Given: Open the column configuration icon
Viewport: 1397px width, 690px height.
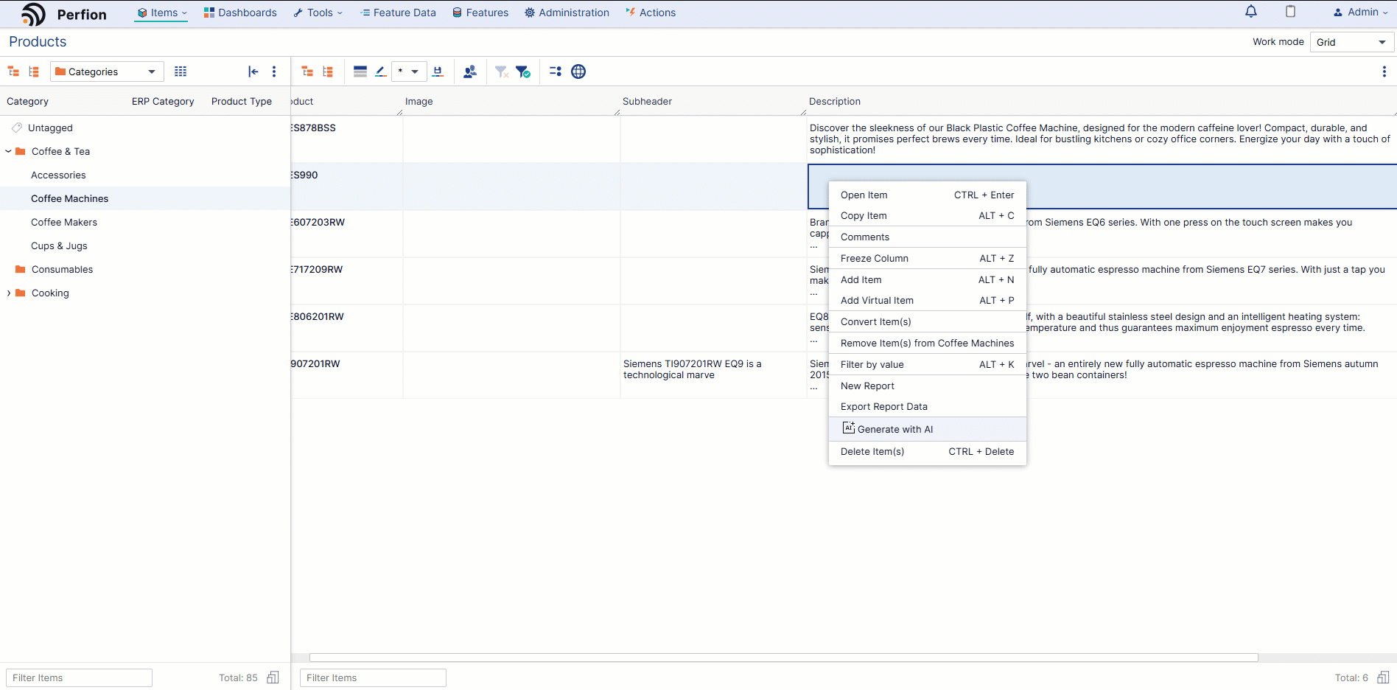Looking at the screenshot, I should pos(556,72).
